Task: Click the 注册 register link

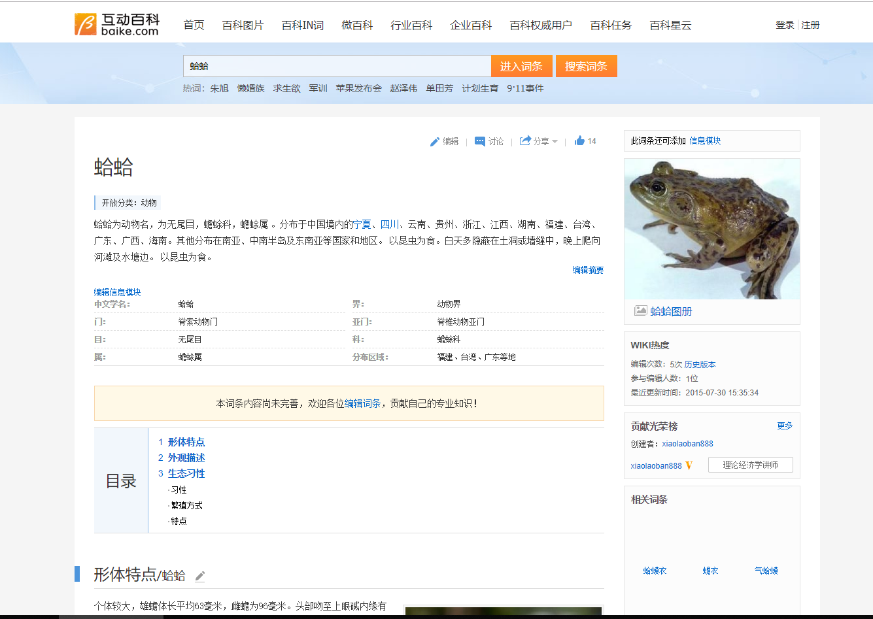Action: 810,25
